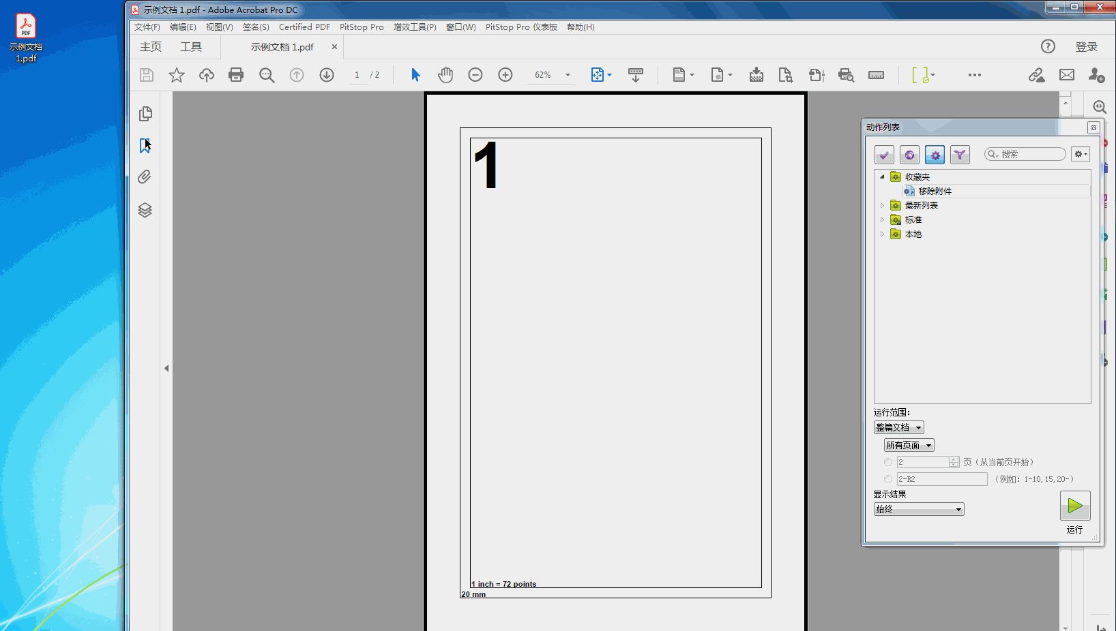Click the save file icon

(147, 75)
